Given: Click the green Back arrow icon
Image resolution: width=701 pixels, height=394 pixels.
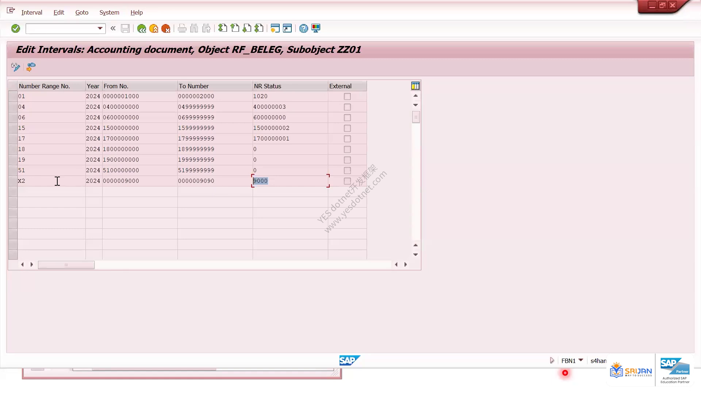Looking at the screenshot, I should pos(141,28).
